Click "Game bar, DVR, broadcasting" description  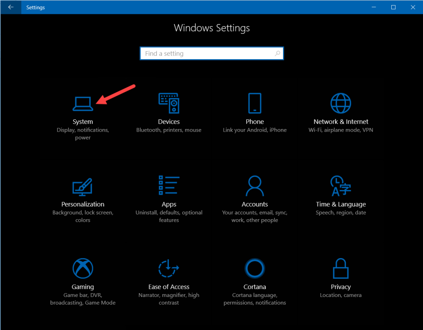[83, 299]
